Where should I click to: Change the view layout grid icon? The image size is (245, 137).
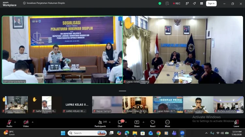pyautogui.click(x=202, y=4)
